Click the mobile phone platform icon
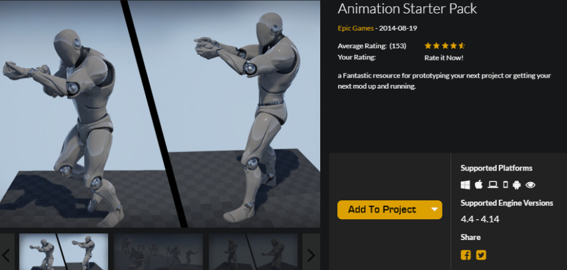567x270 pixels. [505, 185]
